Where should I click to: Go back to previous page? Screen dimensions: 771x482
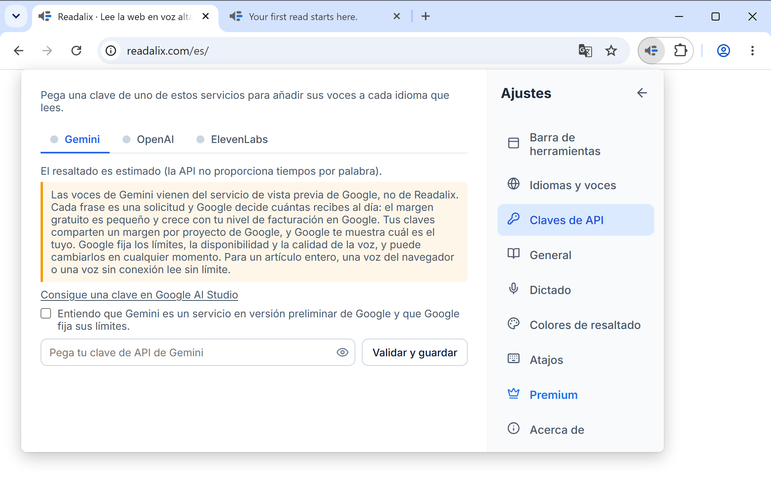18,51
